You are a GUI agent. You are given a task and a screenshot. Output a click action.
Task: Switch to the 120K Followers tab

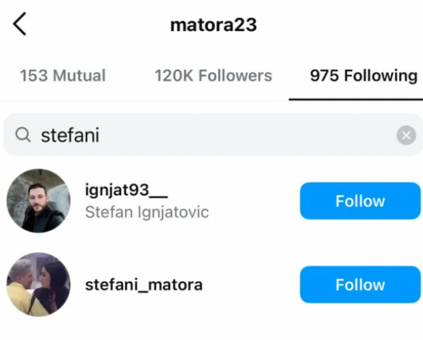point(213,76)
